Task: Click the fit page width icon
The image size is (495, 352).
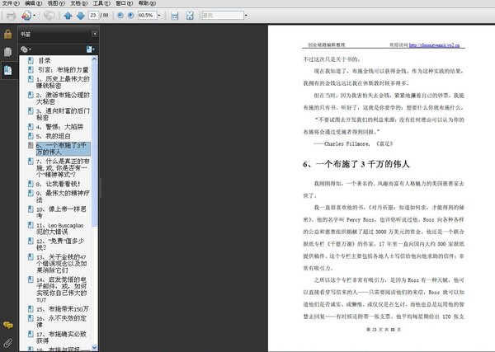Action: (175, 16)
